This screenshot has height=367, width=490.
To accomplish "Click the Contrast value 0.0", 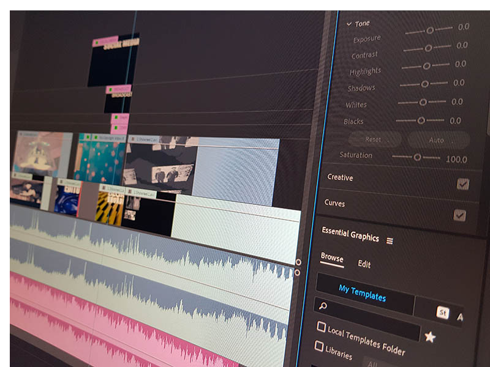I will (x=462, y=45).
